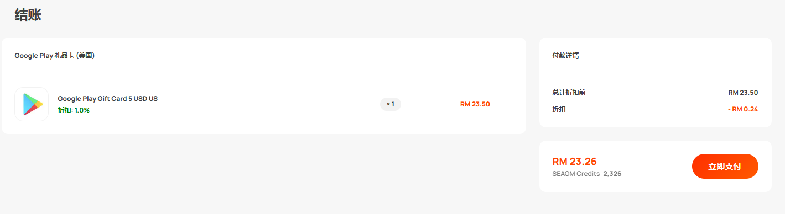
Task: Click the 立即支付 pay now button
Action: click(725, 166)
